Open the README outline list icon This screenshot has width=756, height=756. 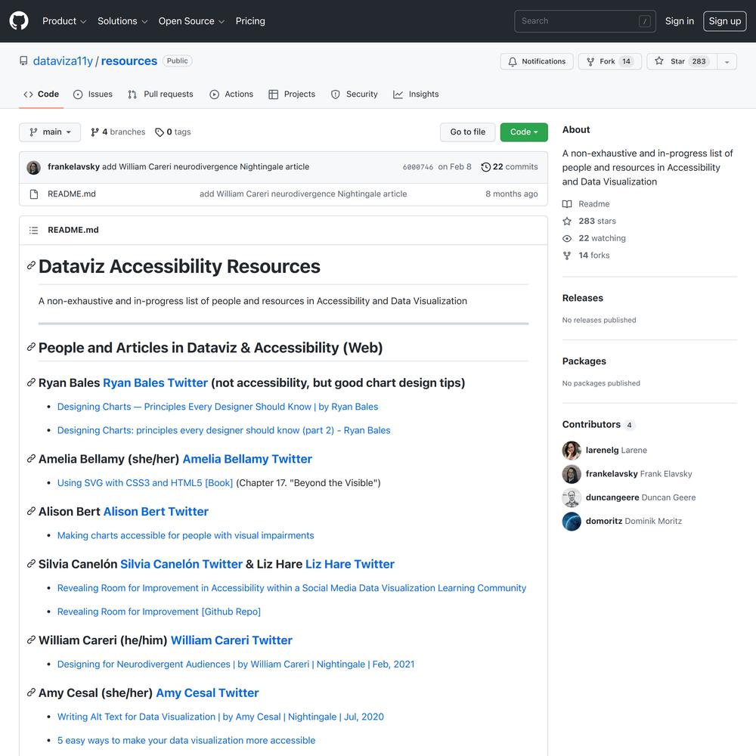[33, 230]
